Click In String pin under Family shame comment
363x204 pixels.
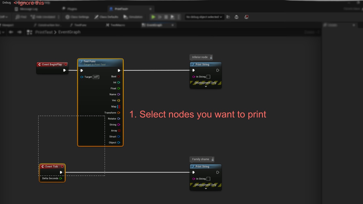[x=194, y=179]
